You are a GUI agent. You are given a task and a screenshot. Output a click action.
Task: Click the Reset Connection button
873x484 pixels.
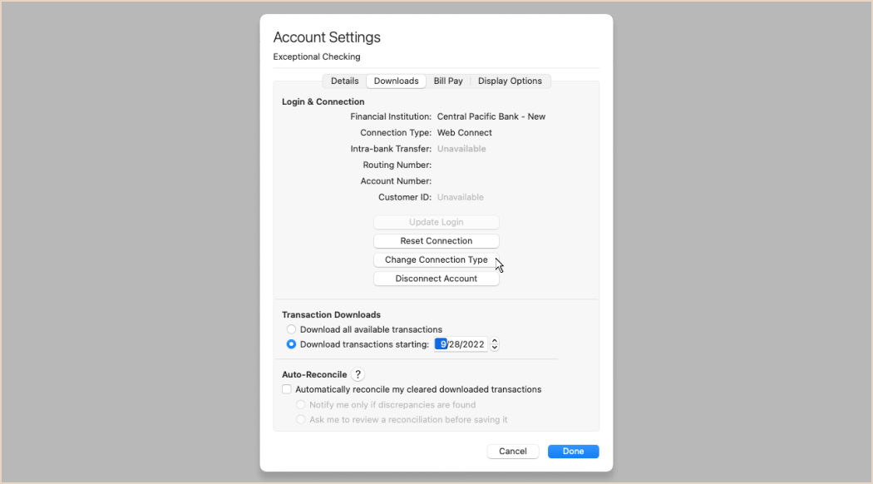(436, 240)
